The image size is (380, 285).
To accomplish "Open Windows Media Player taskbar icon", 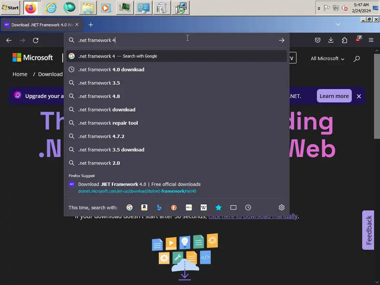I will 106,8.
